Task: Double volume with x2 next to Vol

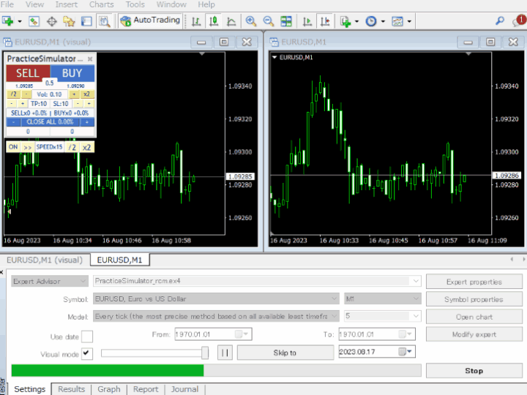Action: [86, 94]
